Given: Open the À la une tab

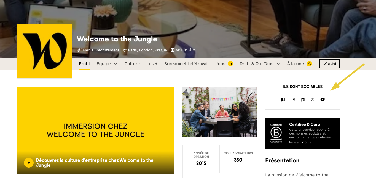Looking at the screenshot, I should [299, 64].
